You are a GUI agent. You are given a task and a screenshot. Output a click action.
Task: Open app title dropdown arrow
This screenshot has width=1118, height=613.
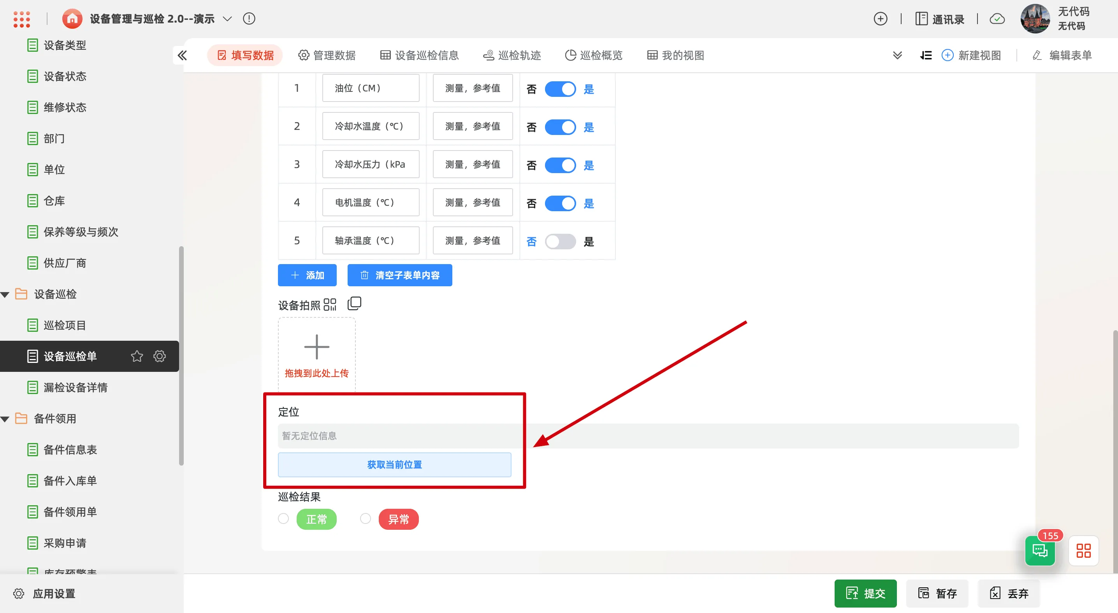click(227, 19)
